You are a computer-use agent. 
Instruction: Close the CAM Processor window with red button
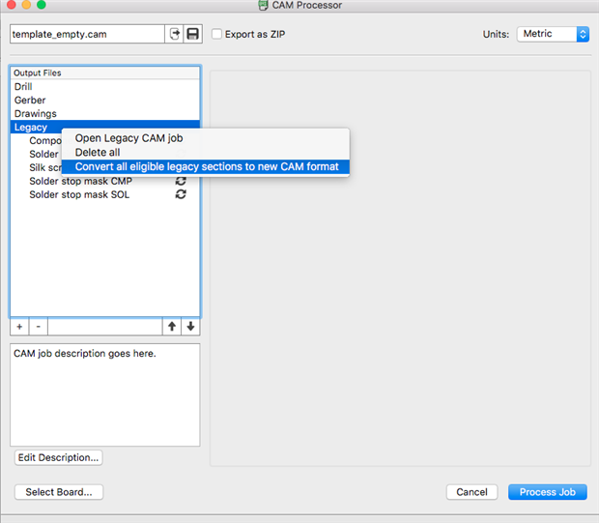coord(12,4)
